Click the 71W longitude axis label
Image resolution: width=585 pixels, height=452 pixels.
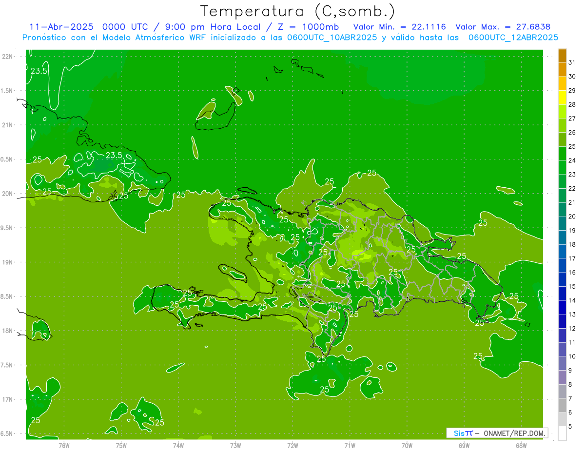click(x=350, y=445)
